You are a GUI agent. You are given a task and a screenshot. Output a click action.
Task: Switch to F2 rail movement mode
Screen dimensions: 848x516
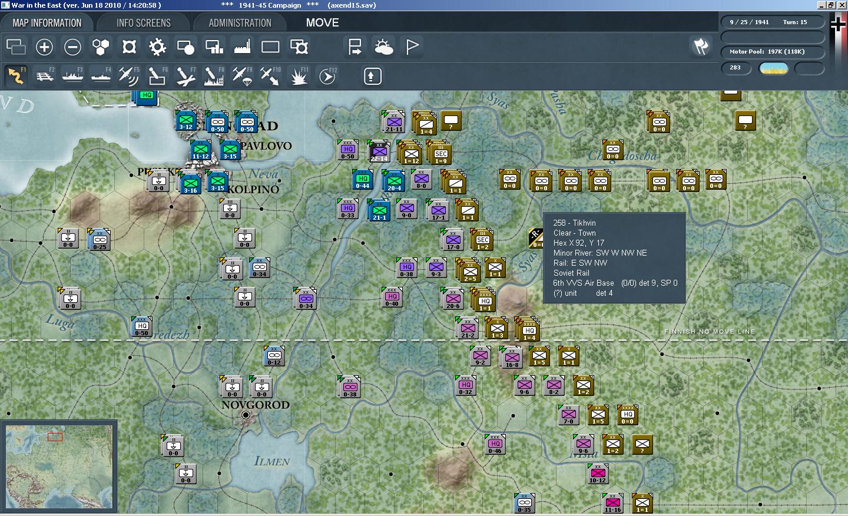pyautogui.click(x=44, y=76)
